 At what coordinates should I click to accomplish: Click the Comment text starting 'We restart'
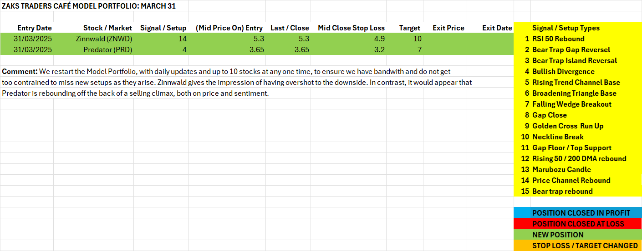click(228, 71)
